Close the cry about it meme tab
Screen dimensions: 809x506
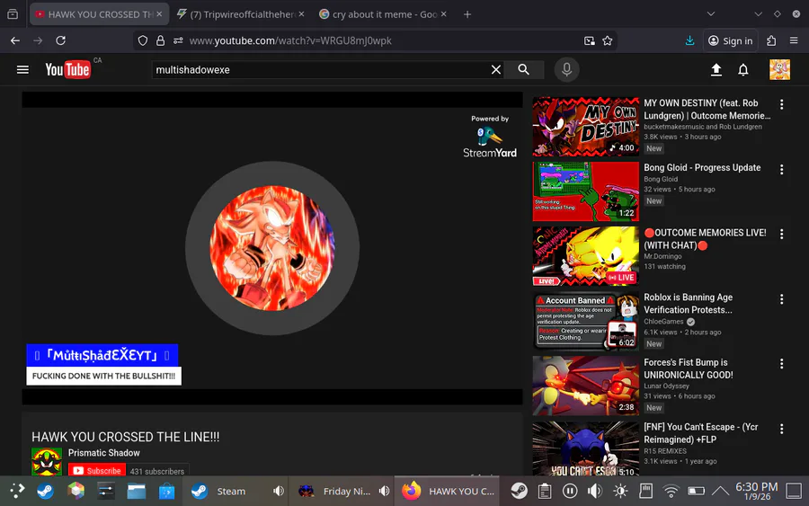(x=444, y=14)
